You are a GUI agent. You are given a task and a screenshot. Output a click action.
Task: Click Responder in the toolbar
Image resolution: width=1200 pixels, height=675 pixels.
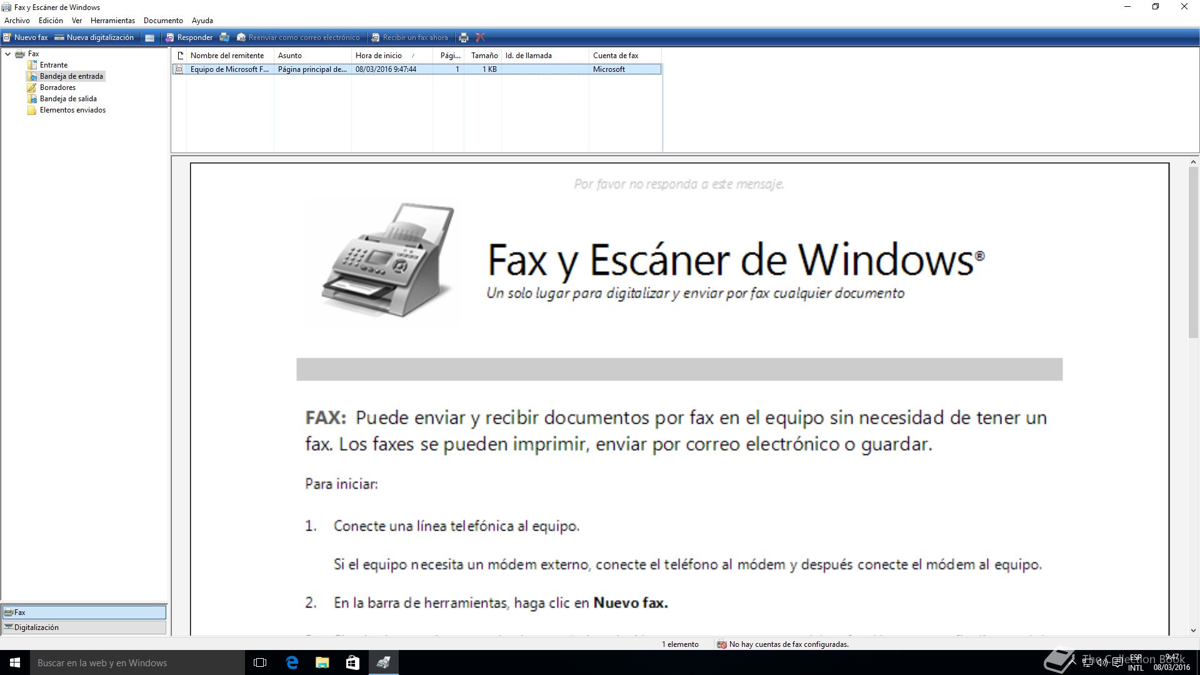click(x=189, y=37)
